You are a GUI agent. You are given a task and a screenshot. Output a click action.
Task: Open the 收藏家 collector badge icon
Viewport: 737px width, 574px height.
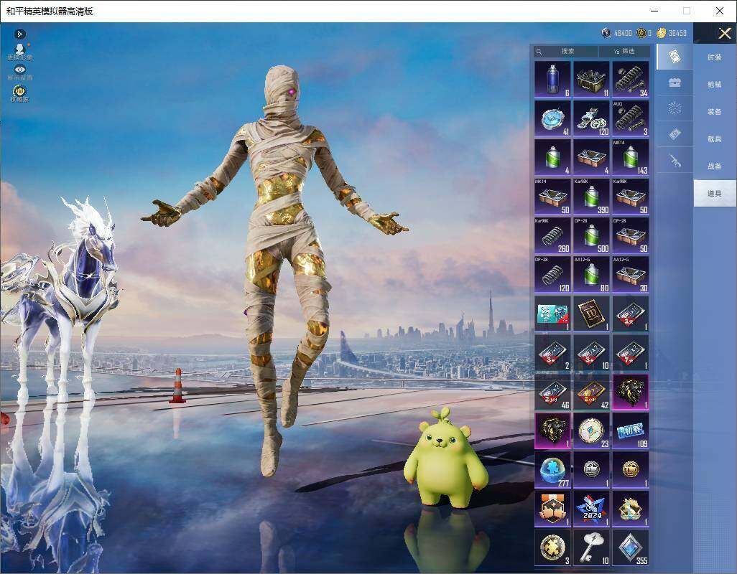[x=19, y=93]
